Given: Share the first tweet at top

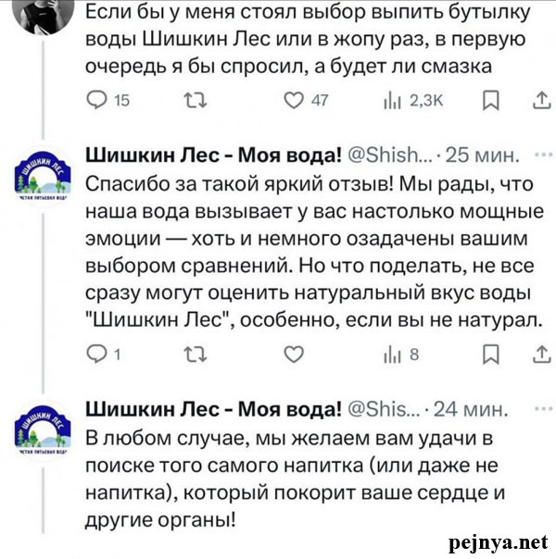Looking at the screenshot, I should [x=542, y=100].
